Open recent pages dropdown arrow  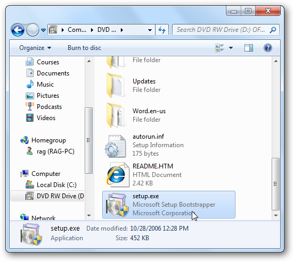(x=43, y=30)
